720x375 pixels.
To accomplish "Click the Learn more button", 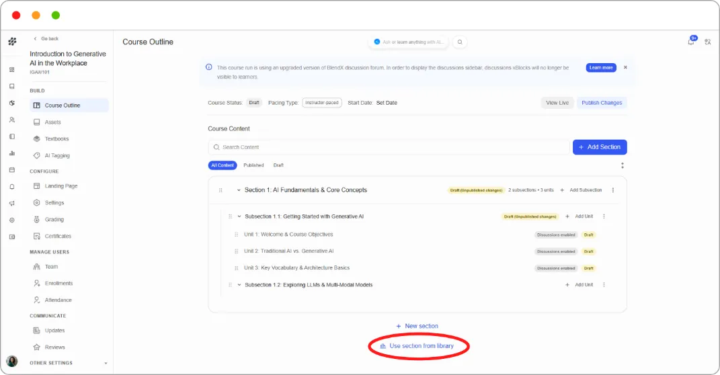I will coord(600,67).
